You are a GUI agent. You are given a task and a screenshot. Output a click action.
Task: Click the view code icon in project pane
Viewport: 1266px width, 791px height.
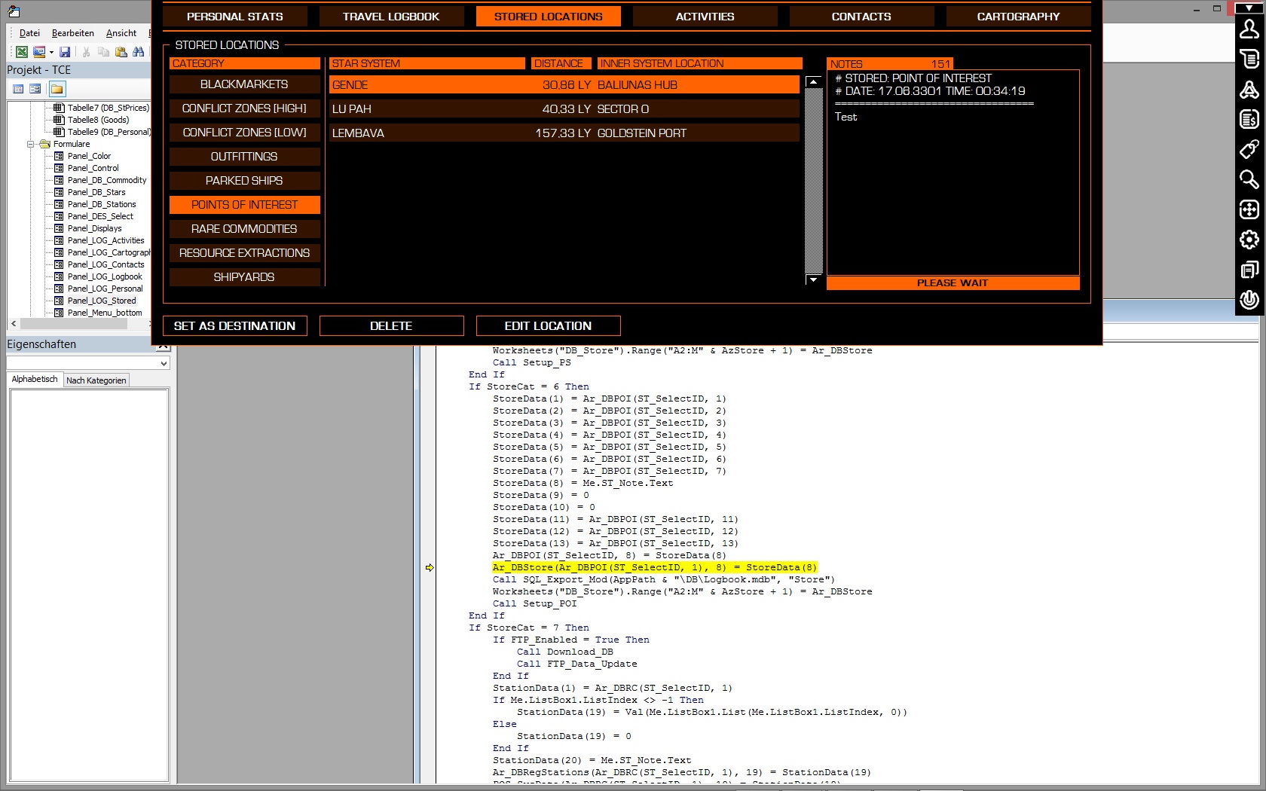pyautogui.click(x=18, y=89)
